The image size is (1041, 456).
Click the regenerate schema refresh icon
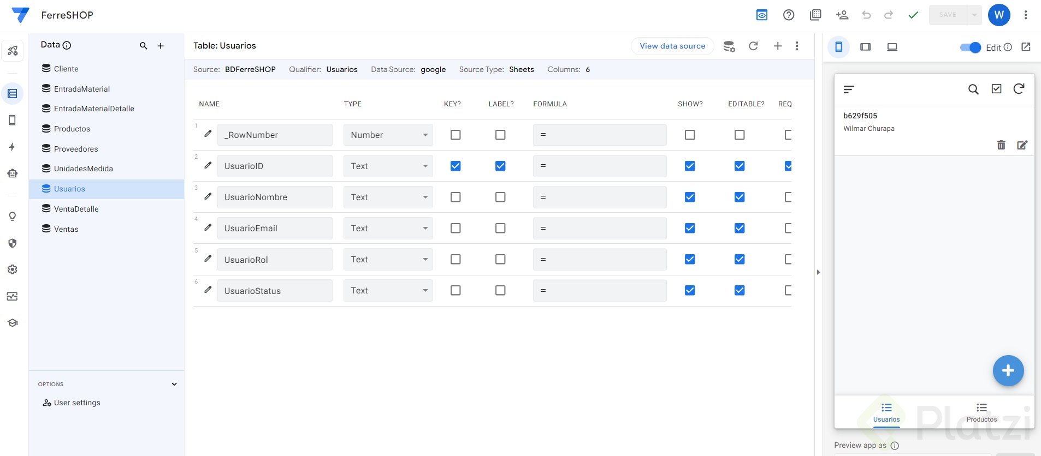point(753,46)
